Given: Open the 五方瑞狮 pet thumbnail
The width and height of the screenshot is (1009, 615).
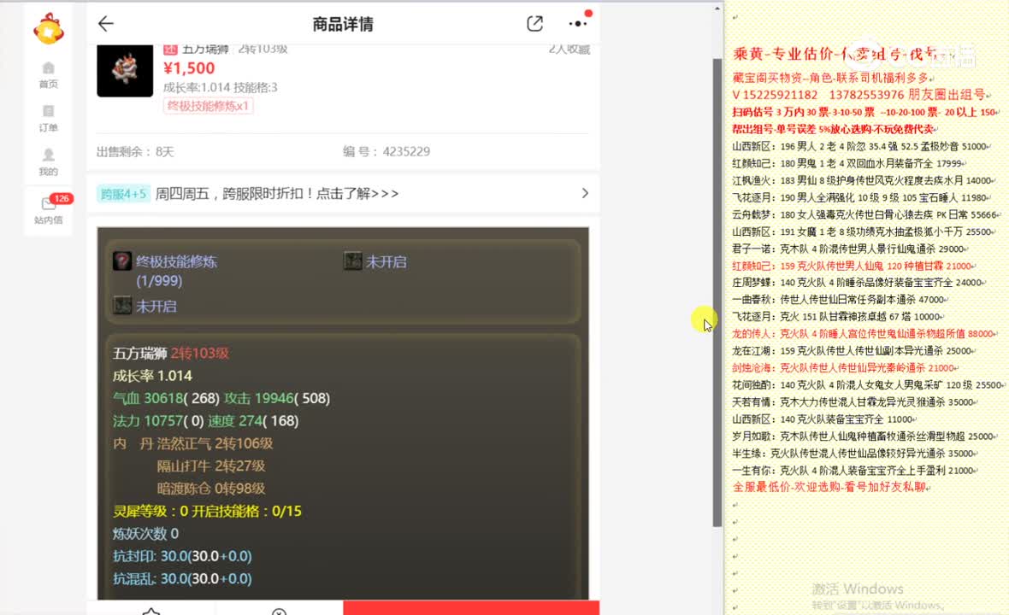Looking at the screenshot, I should (125, 70).
